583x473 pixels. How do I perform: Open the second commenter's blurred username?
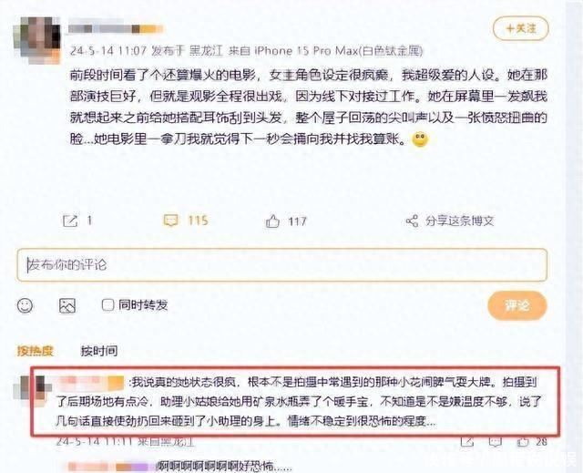111,467
